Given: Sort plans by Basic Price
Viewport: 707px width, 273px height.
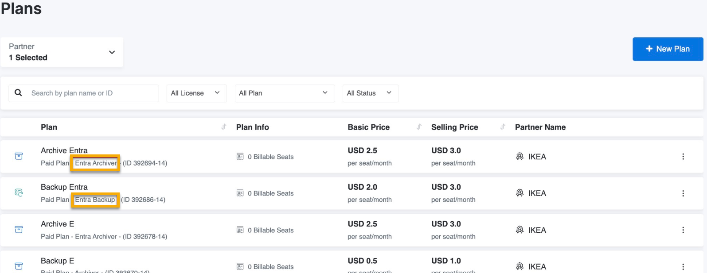Looking at the screenshot, I should (419, 127).
